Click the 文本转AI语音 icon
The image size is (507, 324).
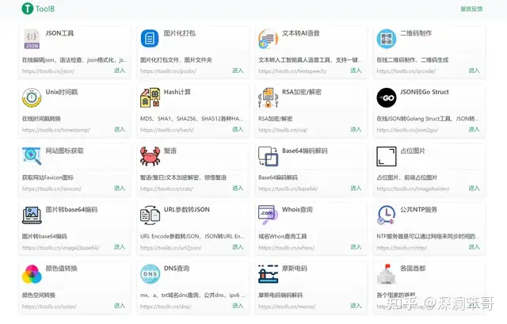pos(268,39)
